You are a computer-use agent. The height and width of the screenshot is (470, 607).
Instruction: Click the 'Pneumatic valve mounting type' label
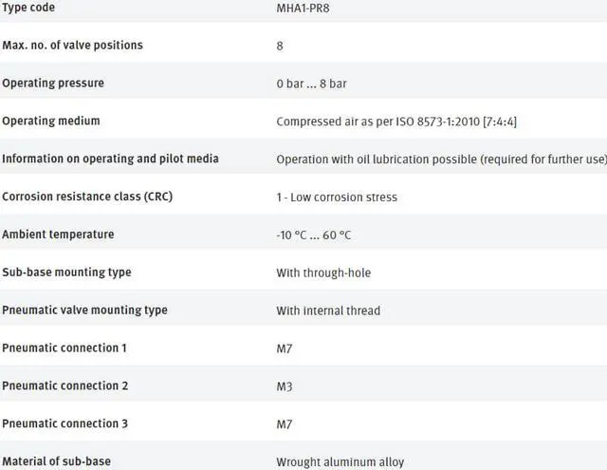click(84, 310)
